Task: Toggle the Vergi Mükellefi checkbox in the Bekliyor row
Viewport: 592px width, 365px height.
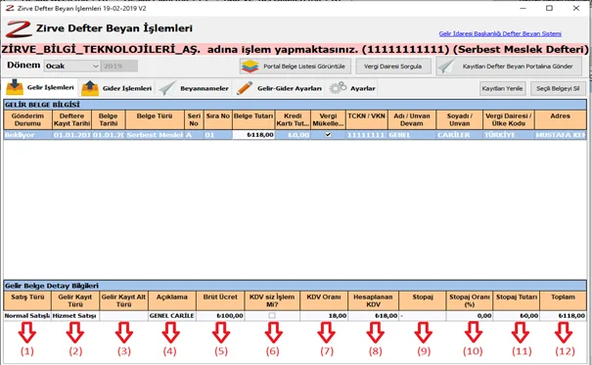Action: coord(328,134)
